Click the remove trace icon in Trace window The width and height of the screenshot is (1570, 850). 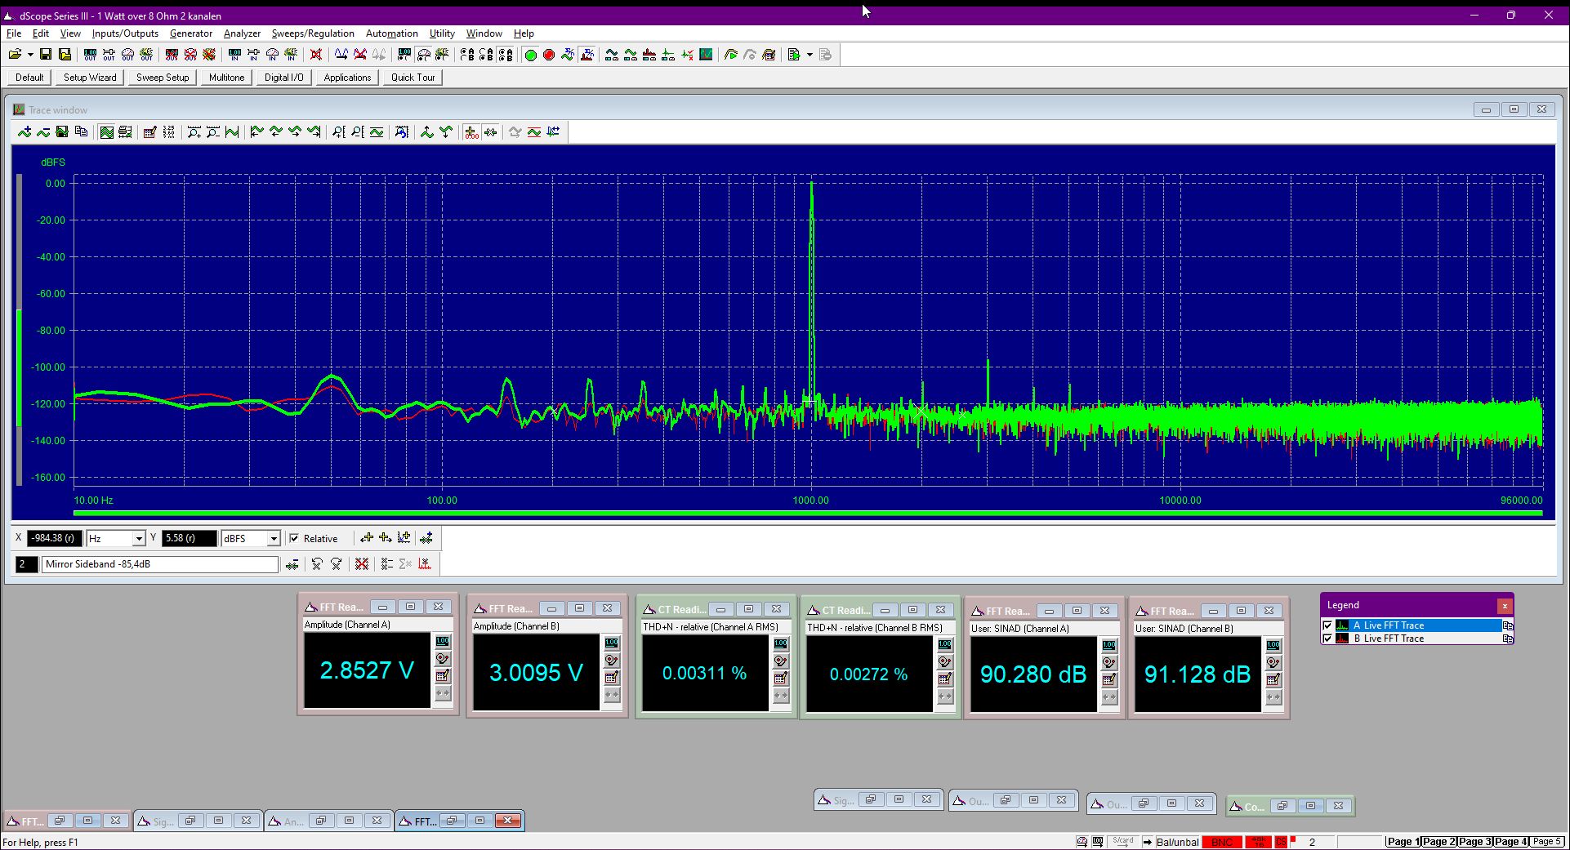[43, 132]
